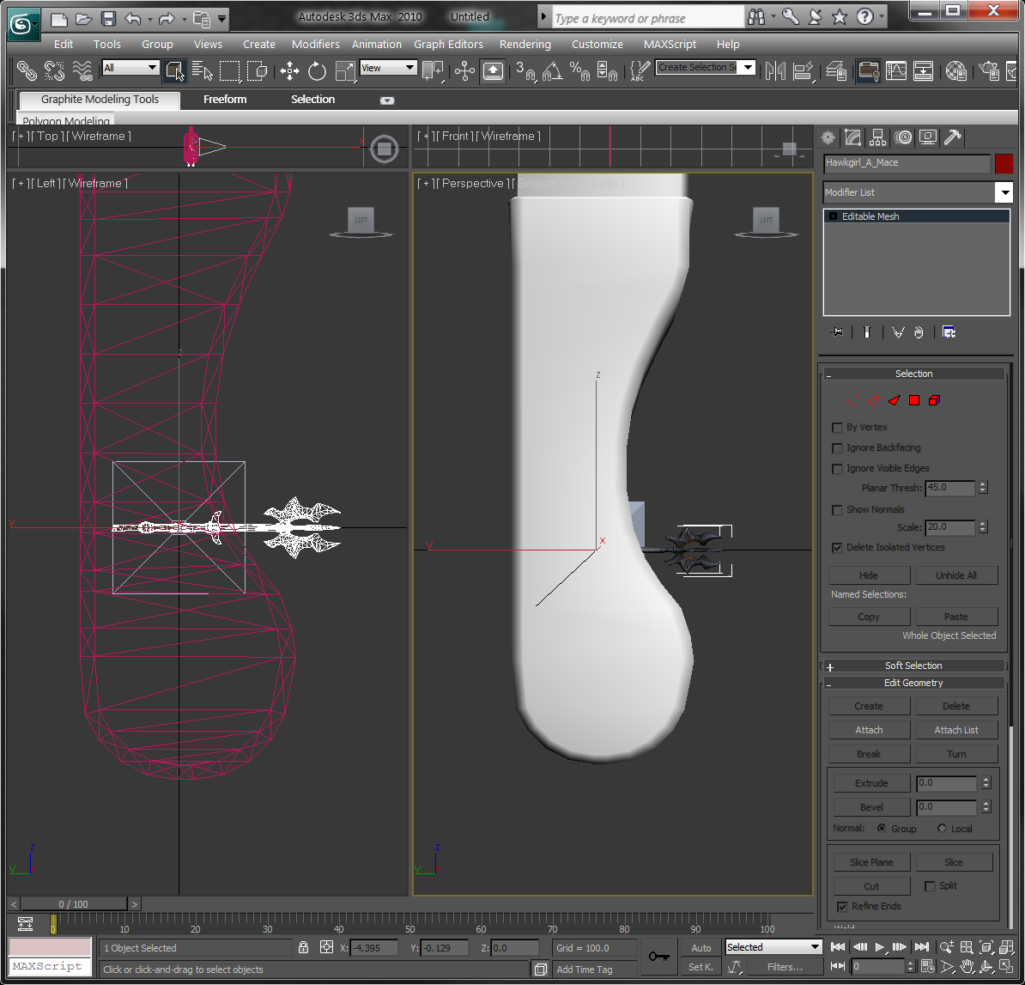
Task: Select the Local normal radio button
Action: pyautogui.click(x=942, y=829)
